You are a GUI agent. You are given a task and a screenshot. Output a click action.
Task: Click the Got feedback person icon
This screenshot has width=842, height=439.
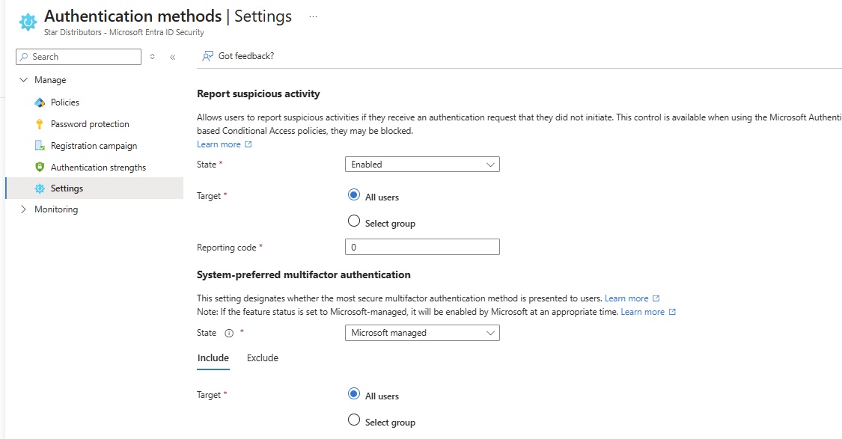[207, 57]
